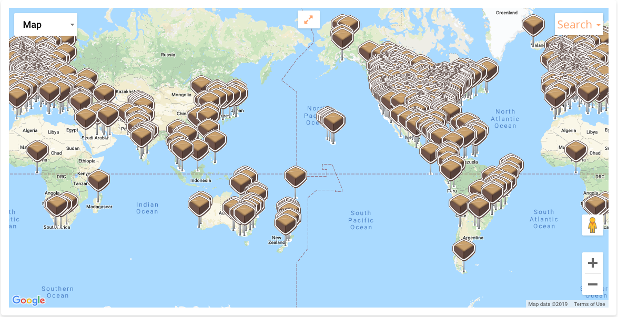Select the box marker over Madagascar

(98, 181)
